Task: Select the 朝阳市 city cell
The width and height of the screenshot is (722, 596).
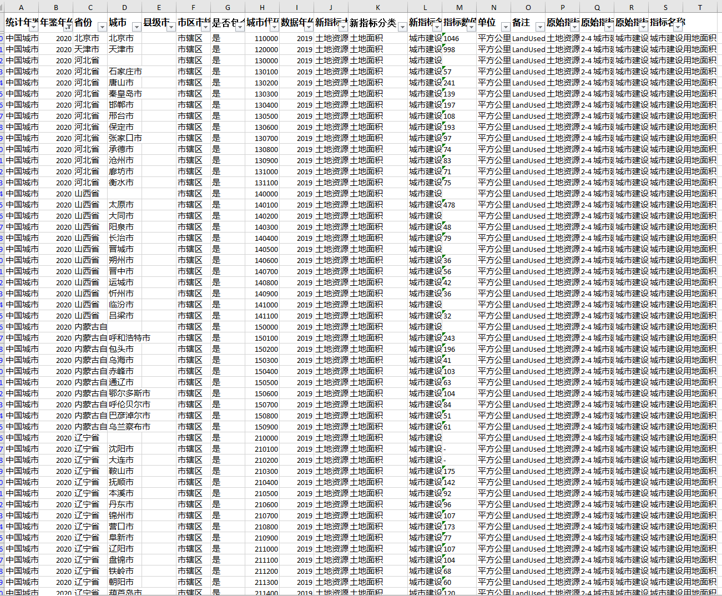Action: [x=125, y=582]
